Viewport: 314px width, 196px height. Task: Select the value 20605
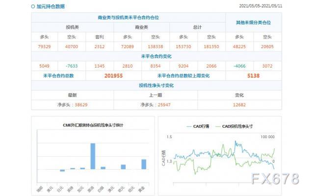coord(267,47)
